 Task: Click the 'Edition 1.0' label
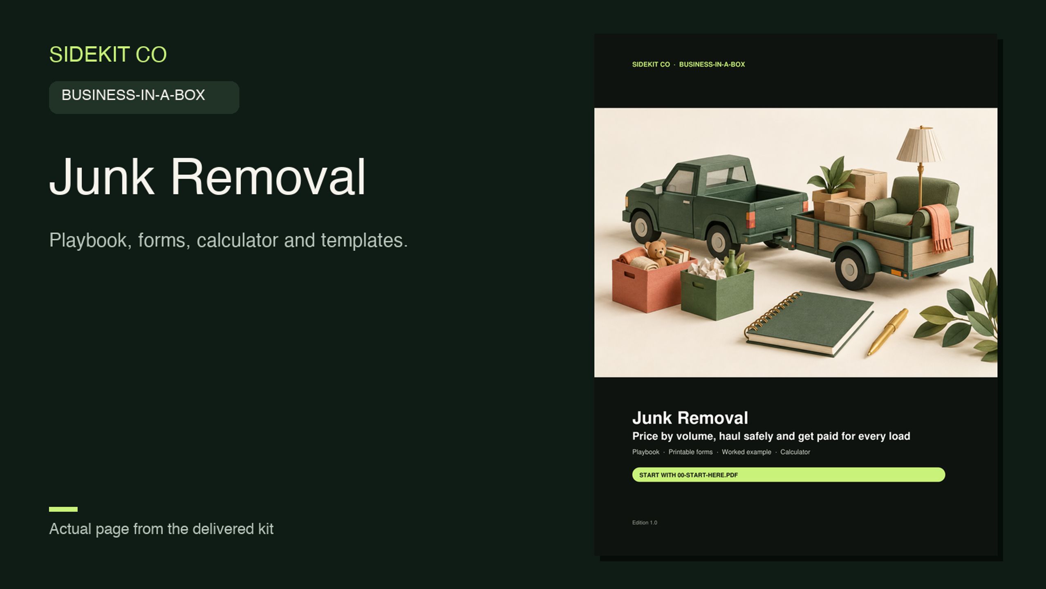[645, 522]
